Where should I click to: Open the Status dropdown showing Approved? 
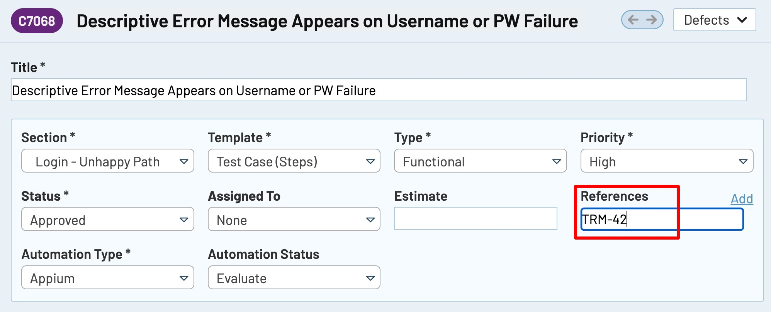[x=107, y=220]
